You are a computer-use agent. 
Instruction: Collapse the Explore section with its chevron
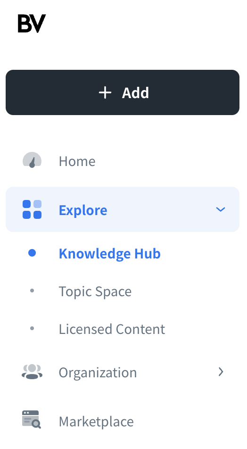click(221, 209)
